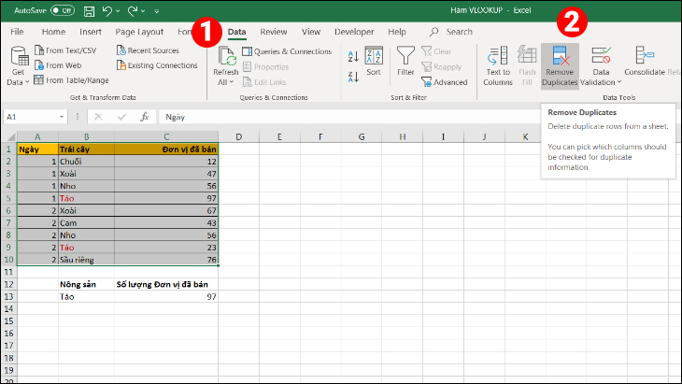The image size is (682, 384).
Task: Click the cell containing Chuối
Action: pyautogui.click(x=86, y=162)
